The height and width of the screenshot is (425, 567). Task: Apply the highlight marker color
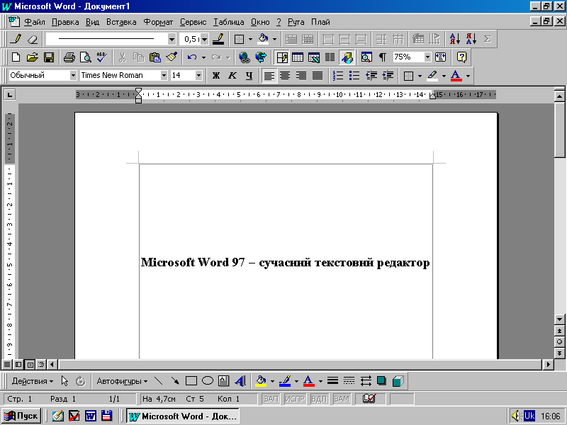coord(432,76)
